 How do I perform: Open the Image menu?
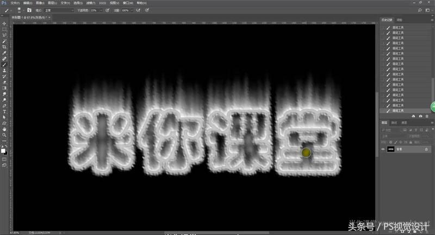click(40, 3)
